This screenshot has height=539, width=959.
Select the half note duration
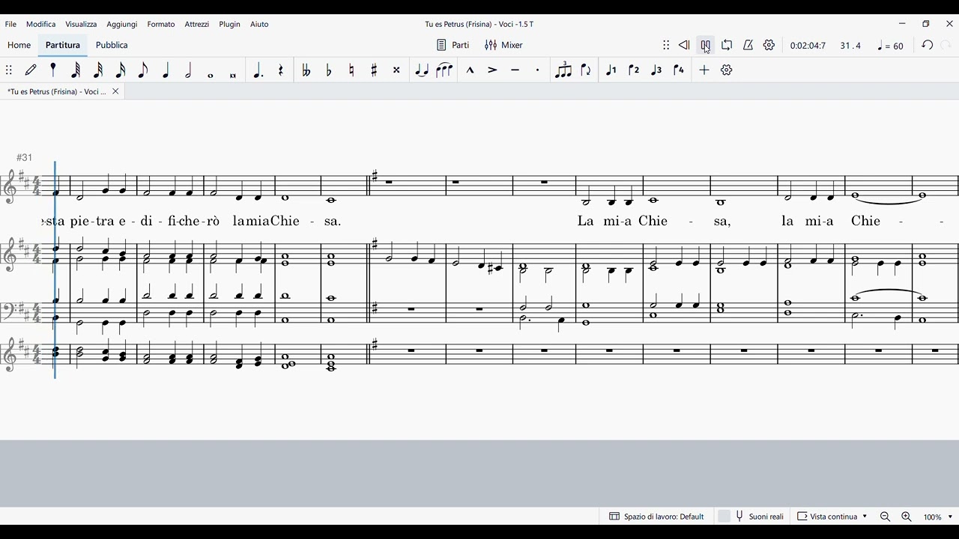188,70
